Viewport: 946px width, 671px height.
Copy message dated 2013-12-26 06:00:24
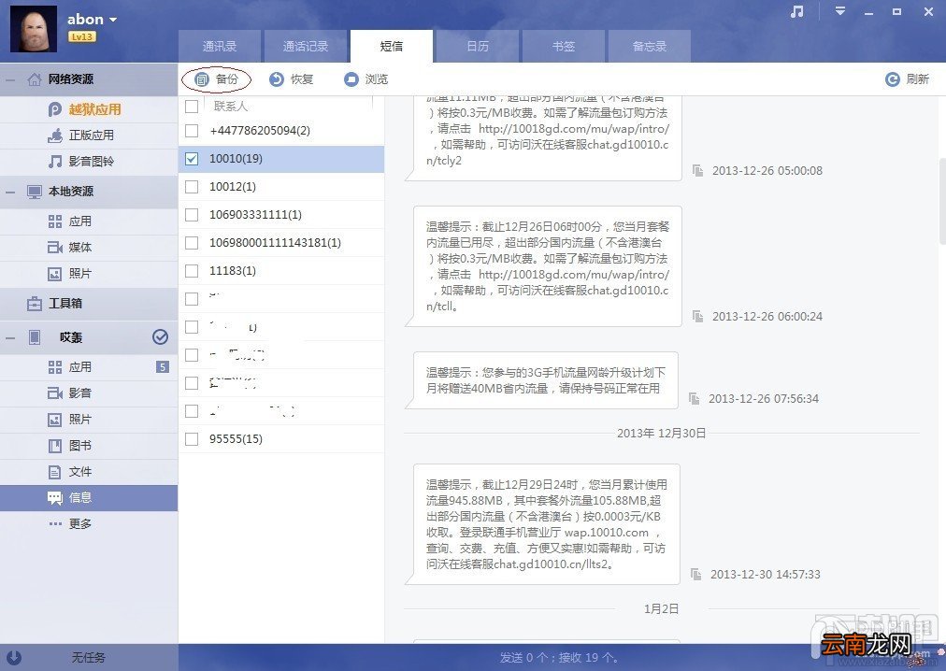(697, 316)
